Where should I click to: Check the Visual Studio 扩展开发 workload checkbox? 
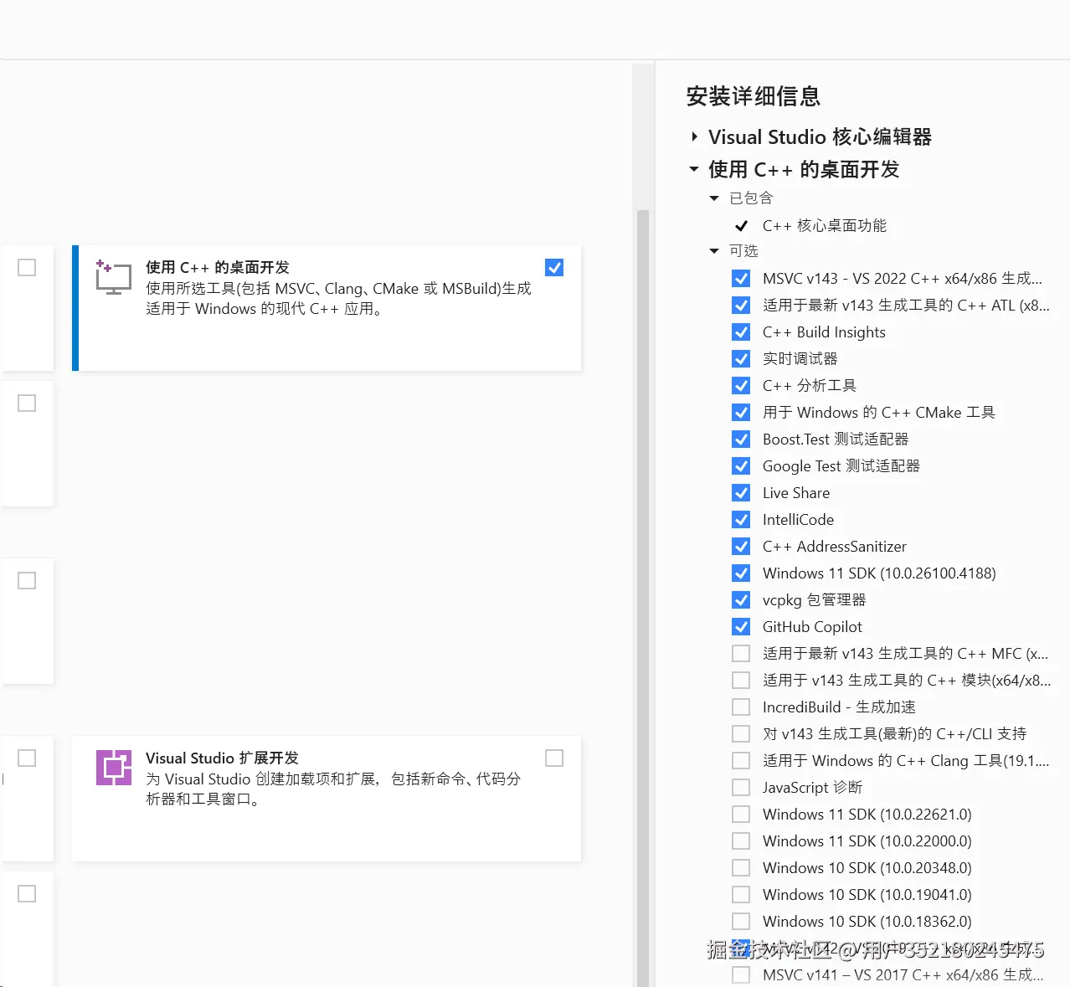(x=554, y=758)
